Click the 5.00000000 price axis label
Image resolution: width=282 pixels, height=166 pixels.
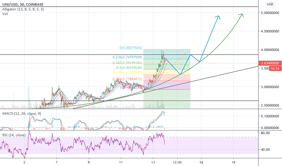[x=270, y=13]
